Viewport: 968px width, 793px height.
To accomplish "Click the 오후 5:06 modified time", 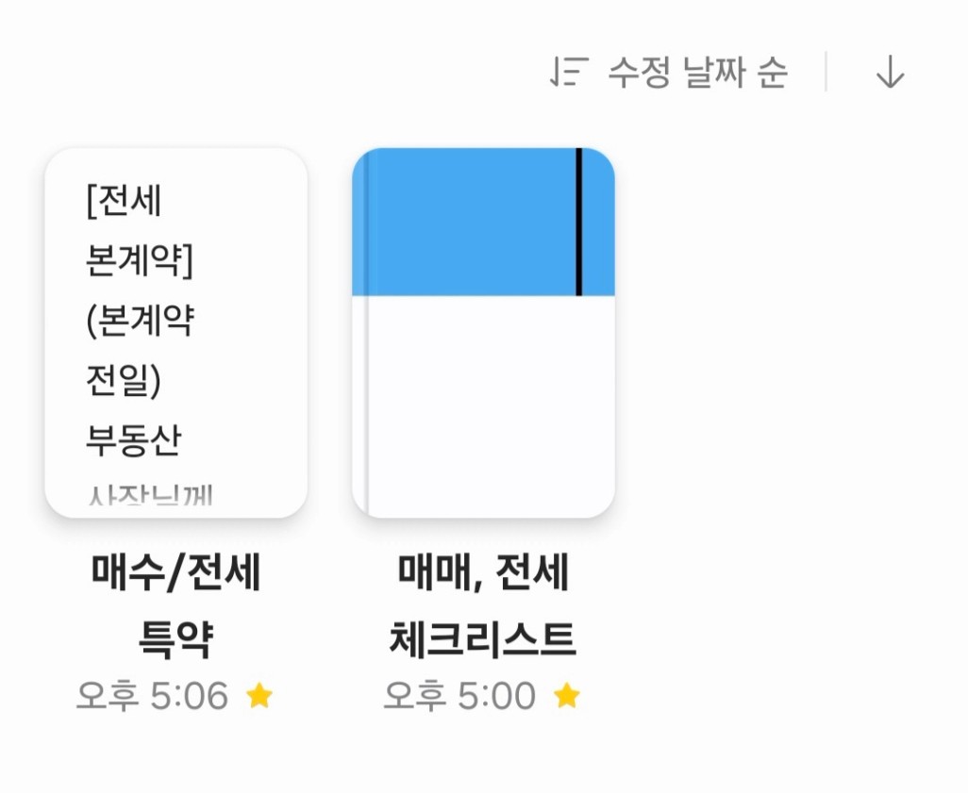I will (x=152, y=696).
